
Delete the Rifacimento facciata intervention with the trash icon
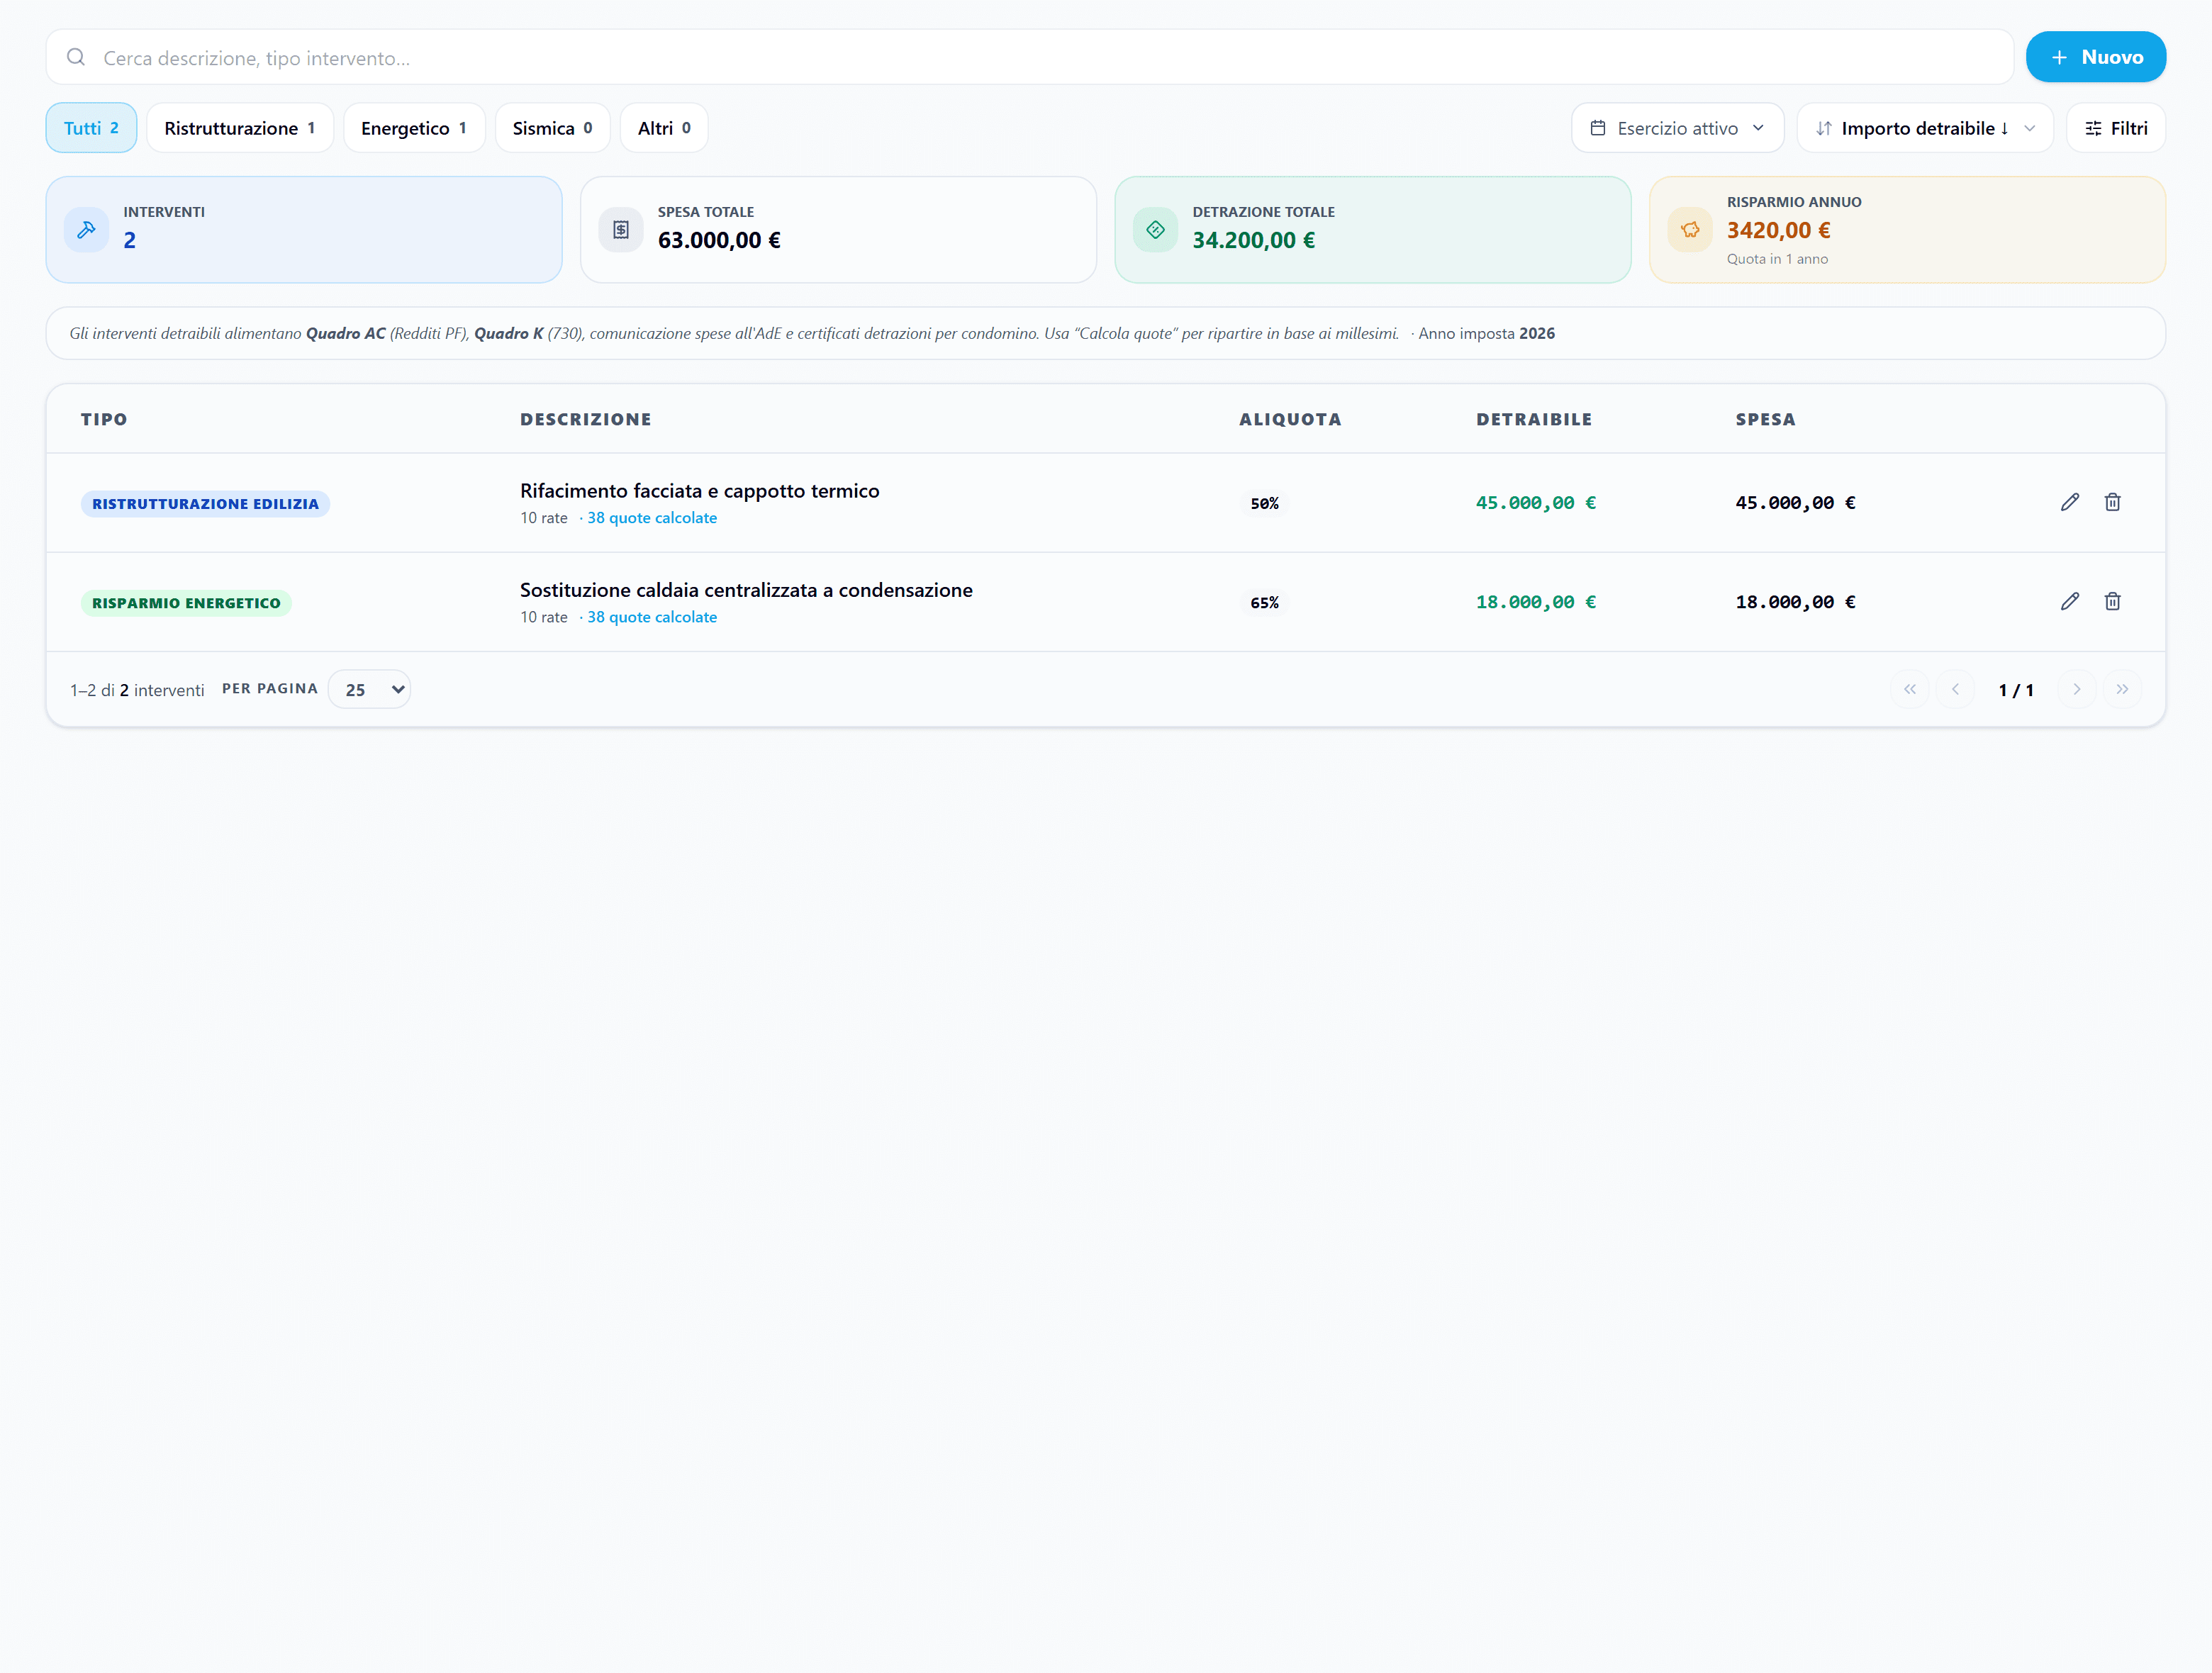[2112, 502]
